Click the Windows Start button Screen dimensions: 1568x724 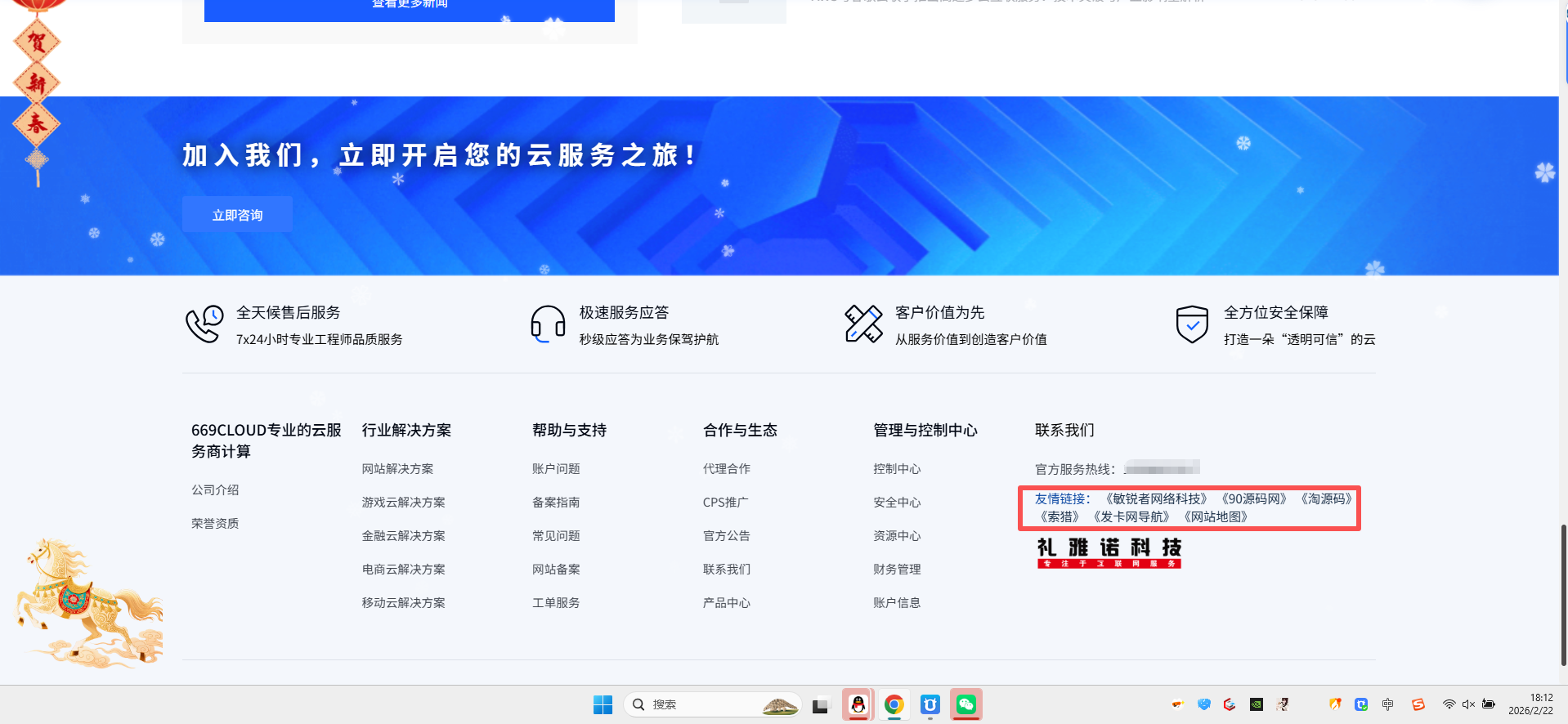tap(603, 704)
